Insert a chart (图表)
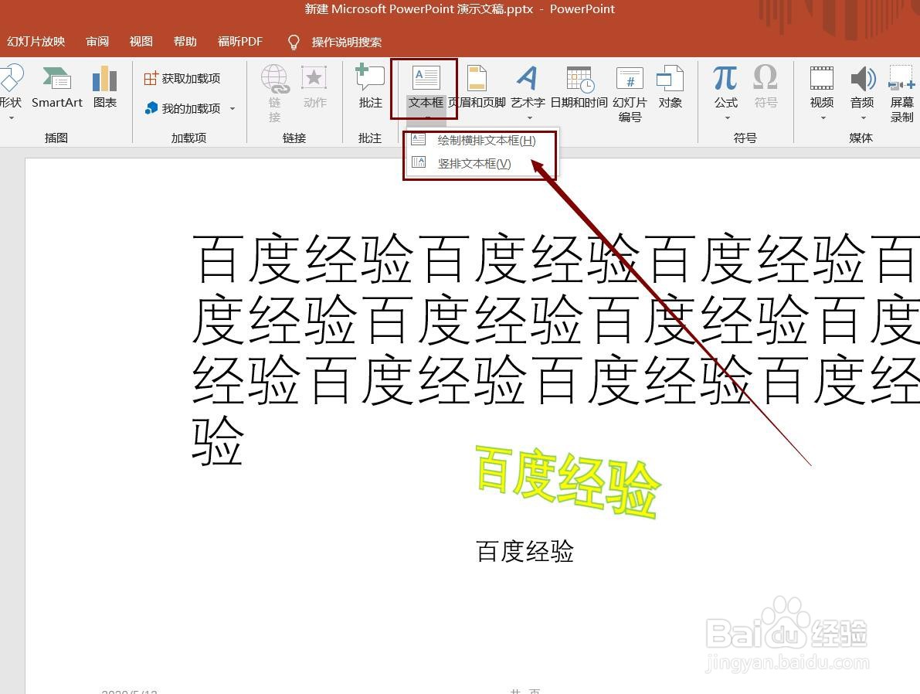Viewport: 920px width, 694px height. point(105,87)
